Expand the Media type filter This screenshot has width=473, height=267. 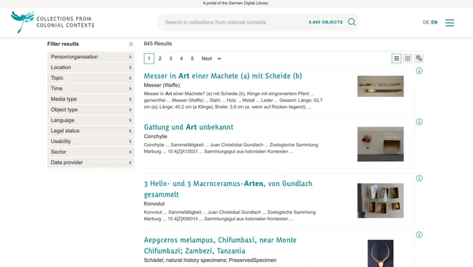[91, 99]
